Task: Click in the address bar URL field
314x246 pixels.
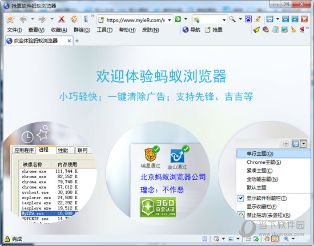Action: pyautogui.click(x=135, y=20)
